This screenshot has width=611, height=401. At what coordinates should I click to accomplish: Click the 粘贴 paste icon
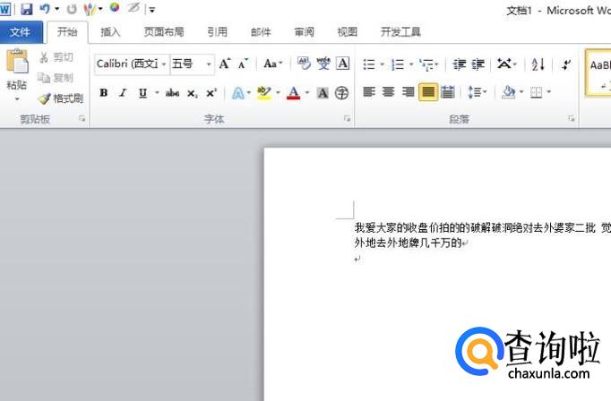click(17, 63)
